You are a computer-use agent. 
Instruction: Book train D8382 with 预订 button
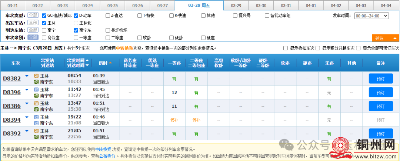[x=381, y=79]
